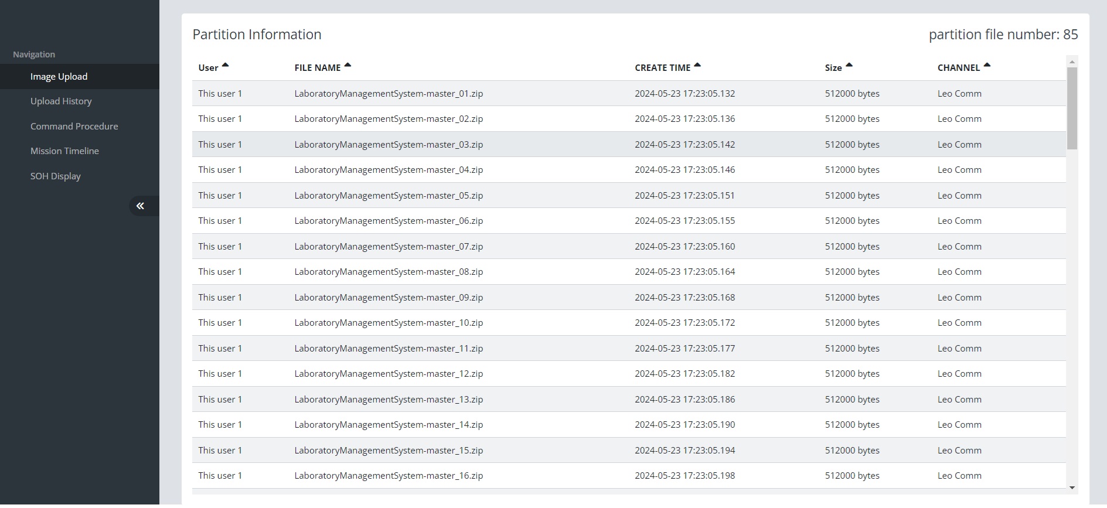Open Upload History page
1107x508 pixels.
[x=61, y=101]
